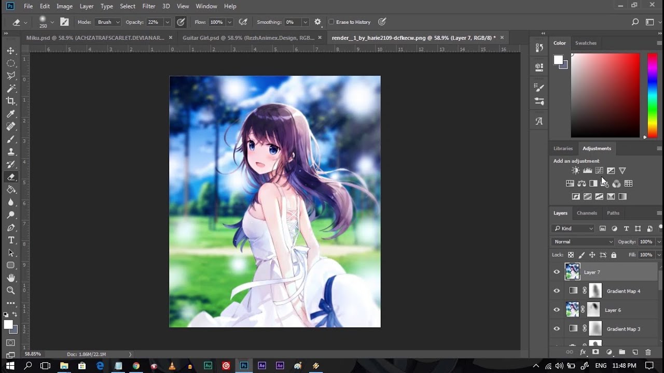Select the Magic Wand tool

10,89
